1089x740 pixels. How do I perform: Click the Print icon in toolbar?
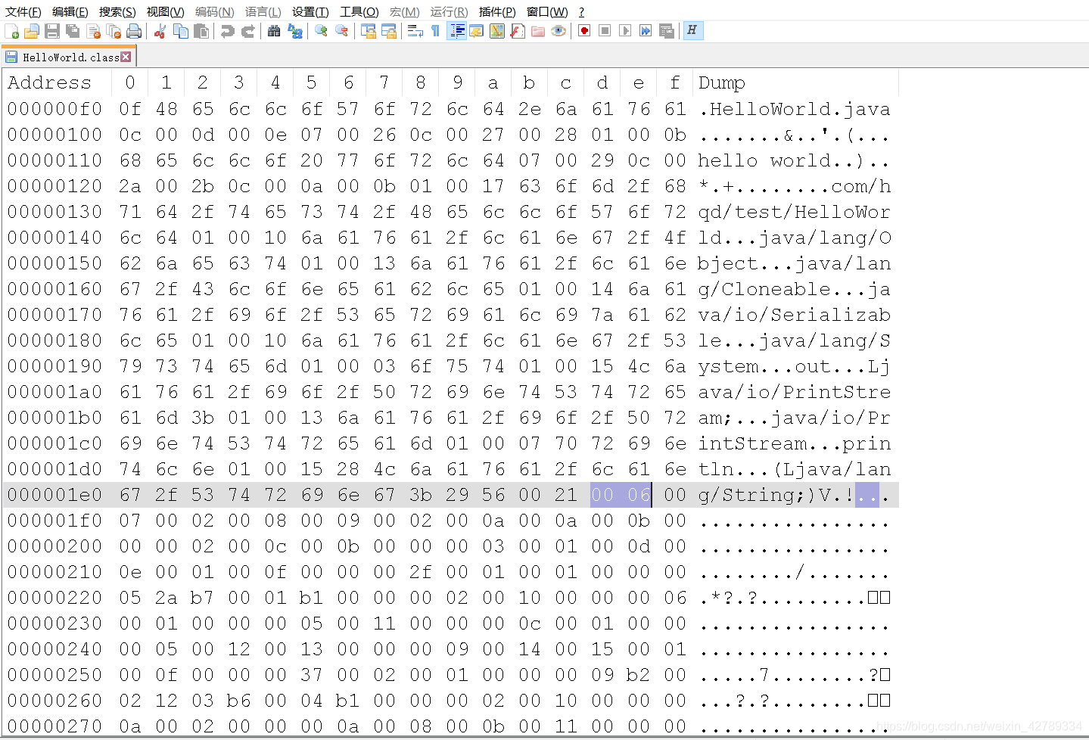[x=135, y=31]
